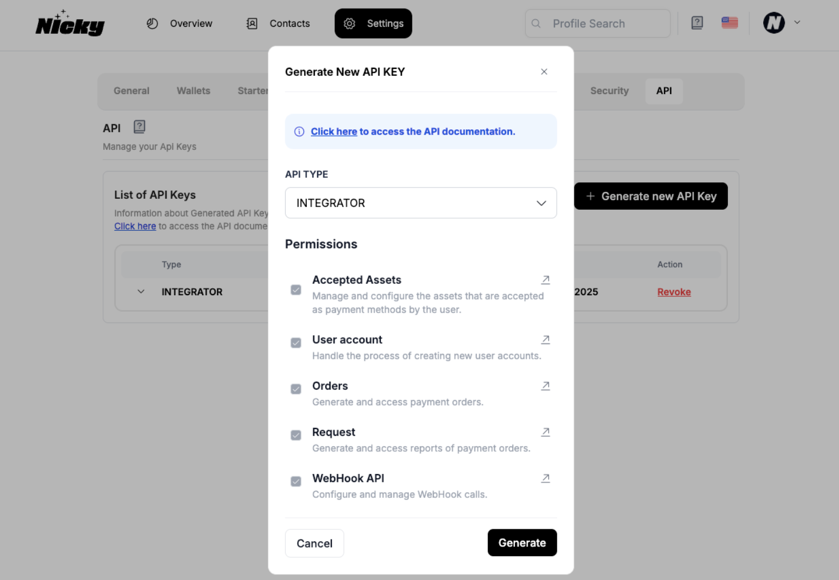Open the Request documentation arrow icon
The image size is (839, 580).
tap(545, 432)
